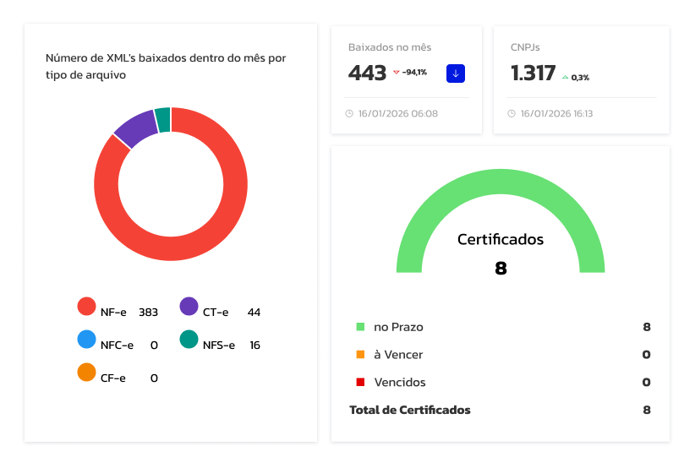
Task: Click clock icon beside 16/01/2026 16:13
Action: tap(512, 113)
